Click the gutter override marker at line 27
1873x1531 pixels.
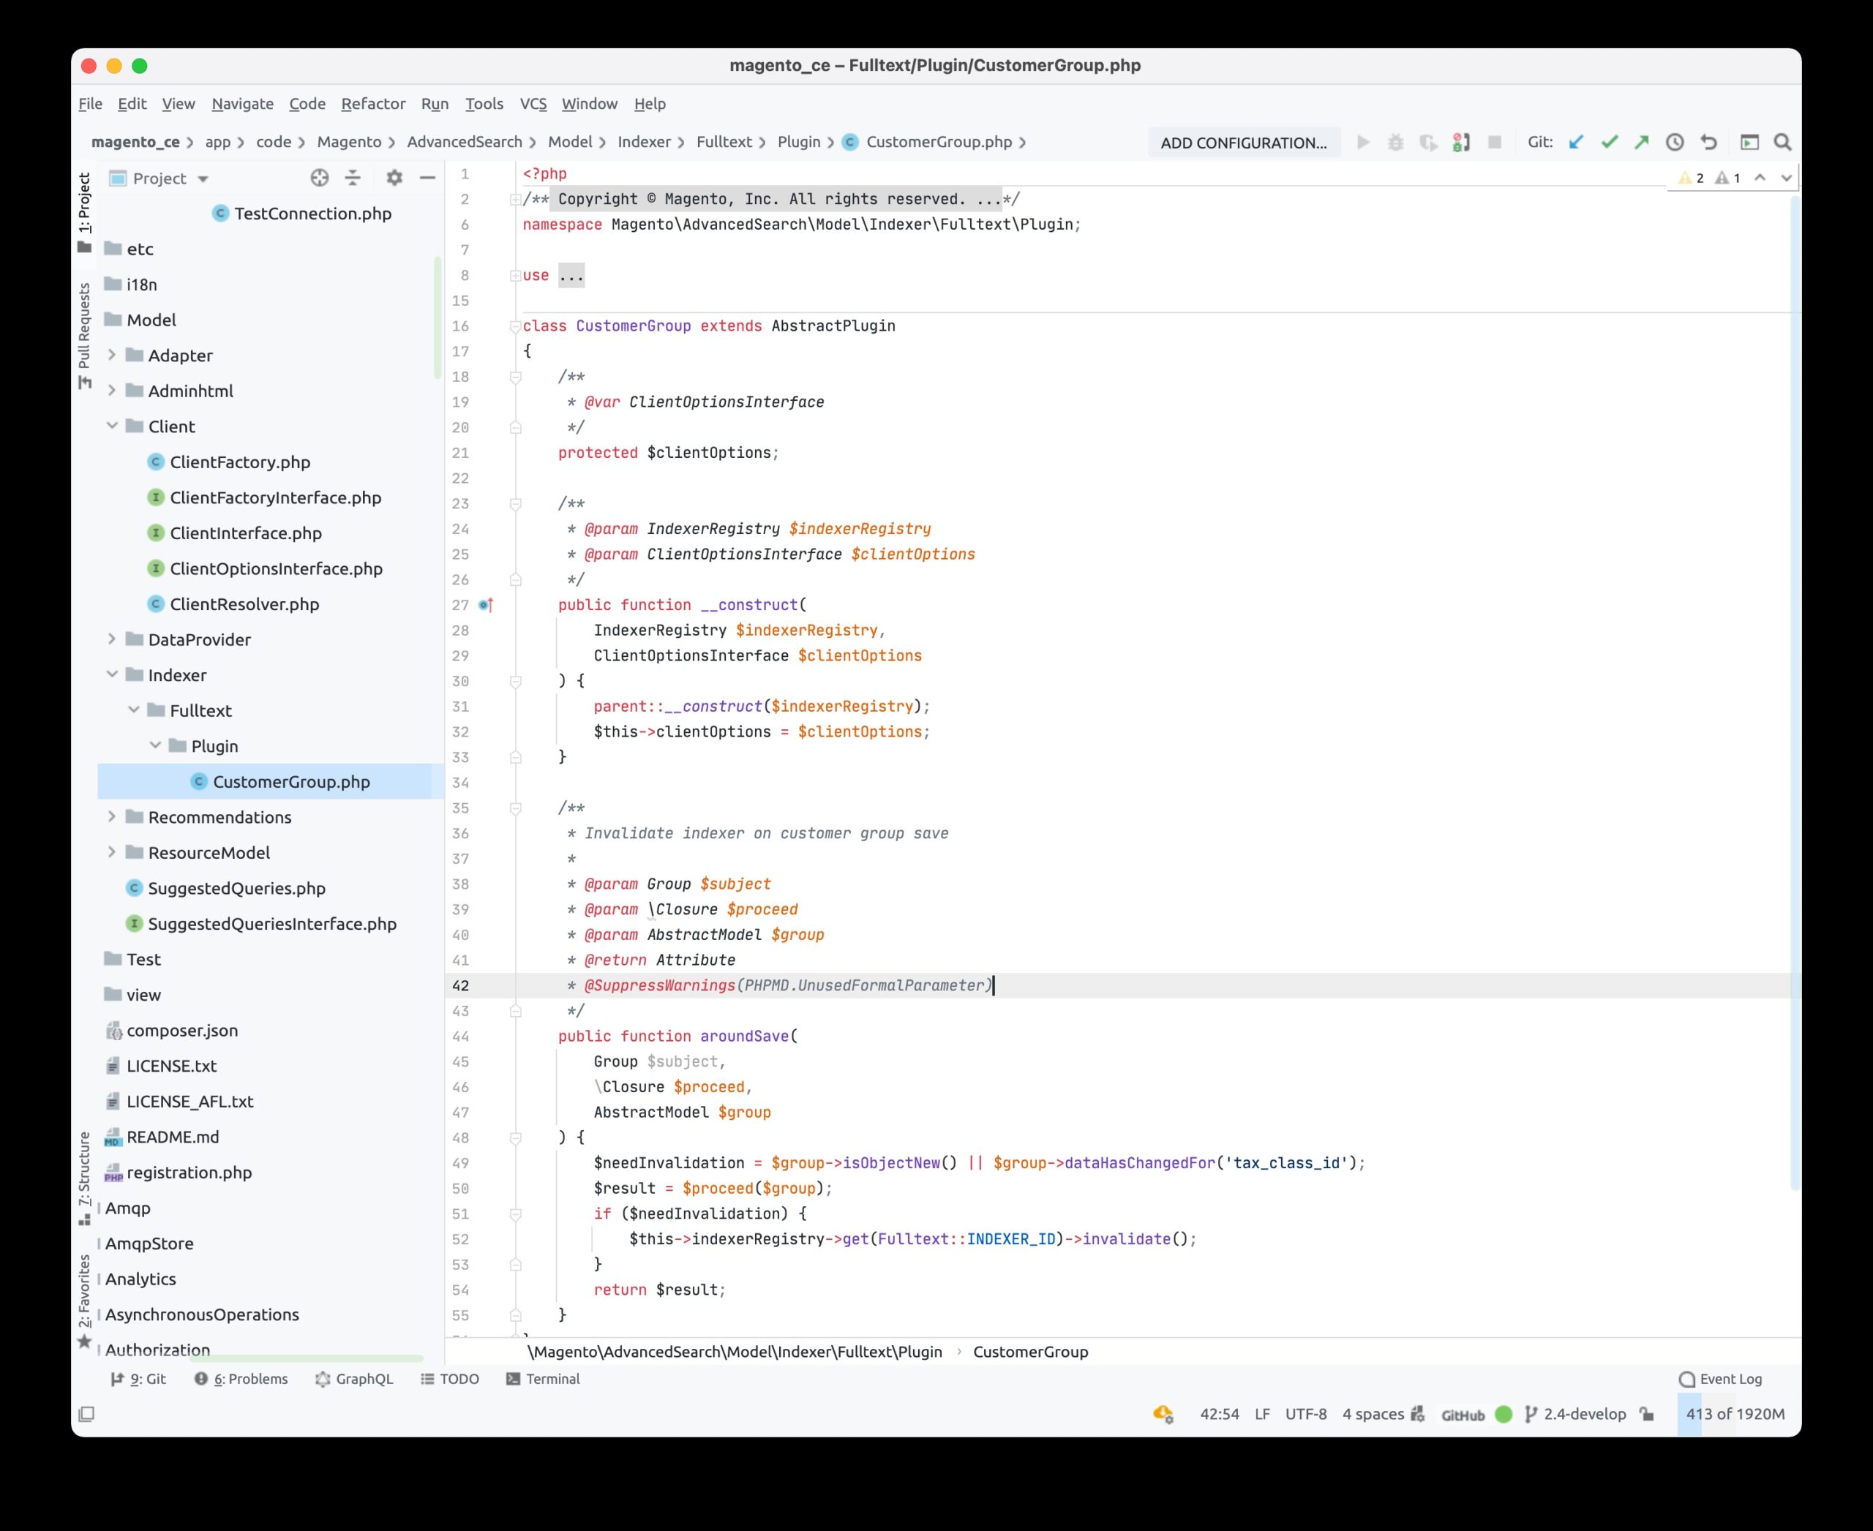tap(485, 605)
